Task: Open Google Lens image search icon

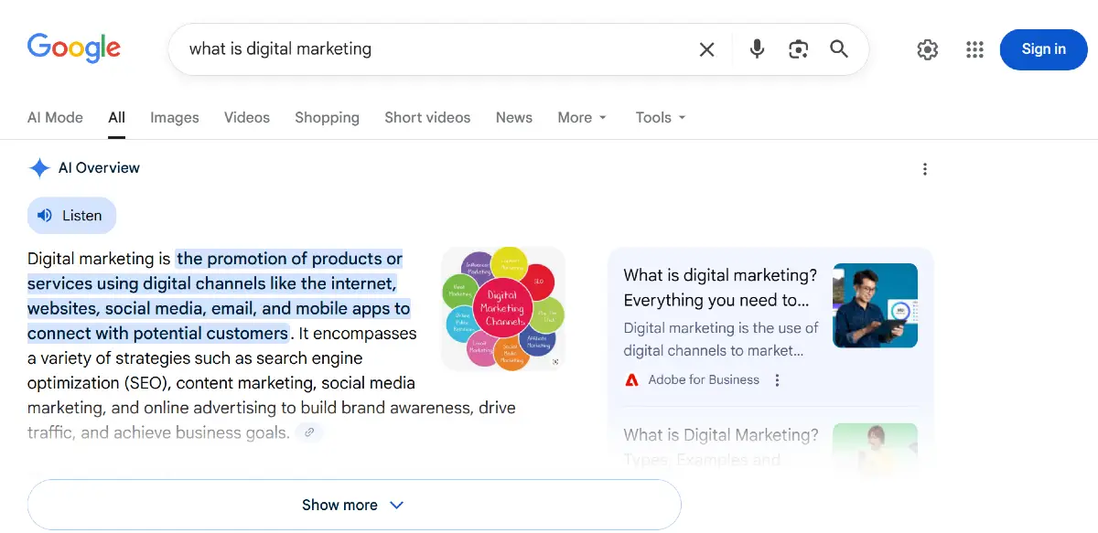Action: click(798, 49)
